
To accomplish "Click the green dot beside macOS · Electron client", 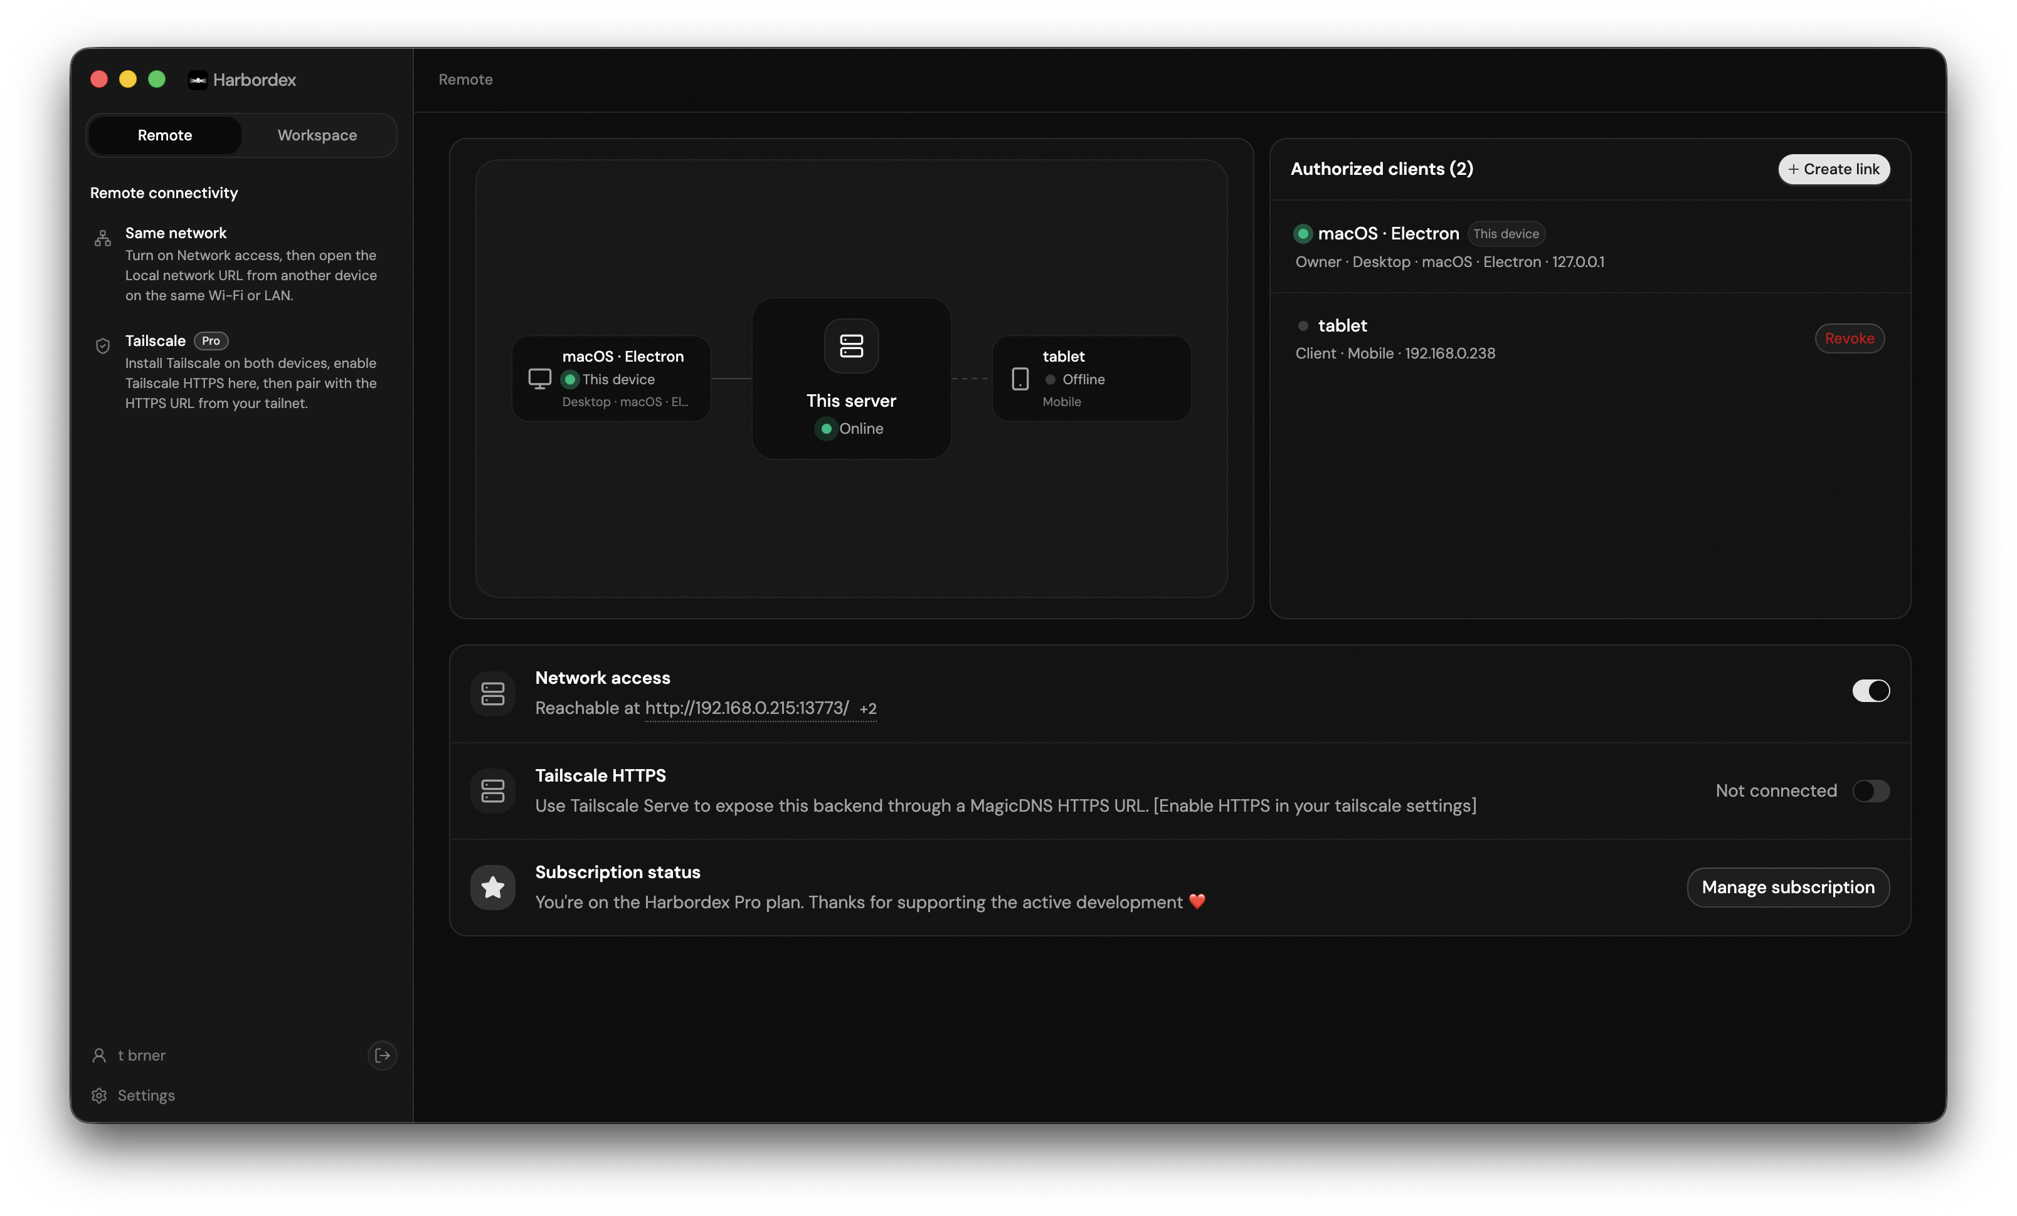I will (x=1303, y=234).
